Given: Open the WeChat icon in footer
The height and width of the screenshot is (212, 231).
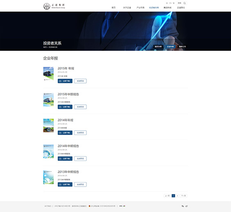Looking at the screenshot, I should point(183,206).
